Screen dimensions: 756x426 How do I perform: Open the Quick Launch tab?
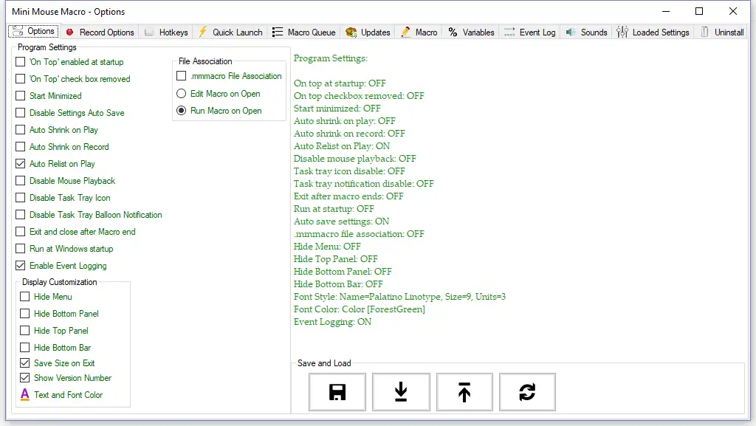(x=230, y=32)
